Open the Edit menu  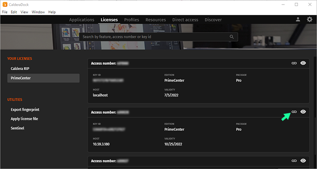(14, 12)
